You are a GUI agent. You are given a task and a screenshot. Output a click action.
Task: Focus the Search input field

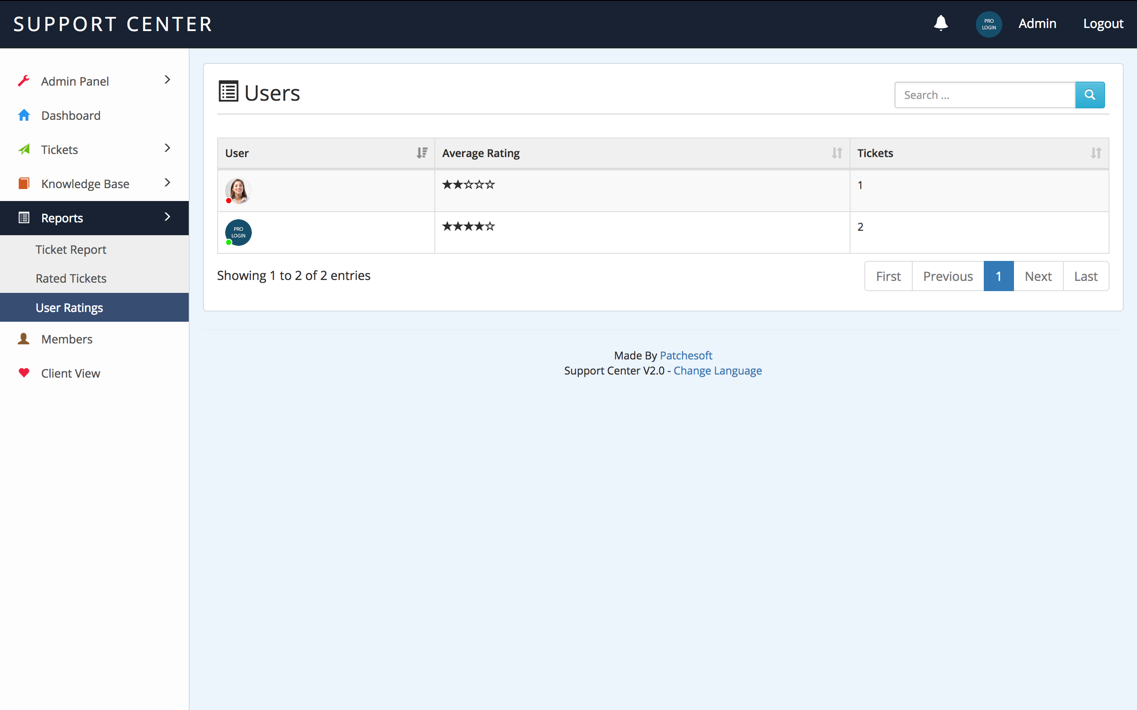point(984,95)
